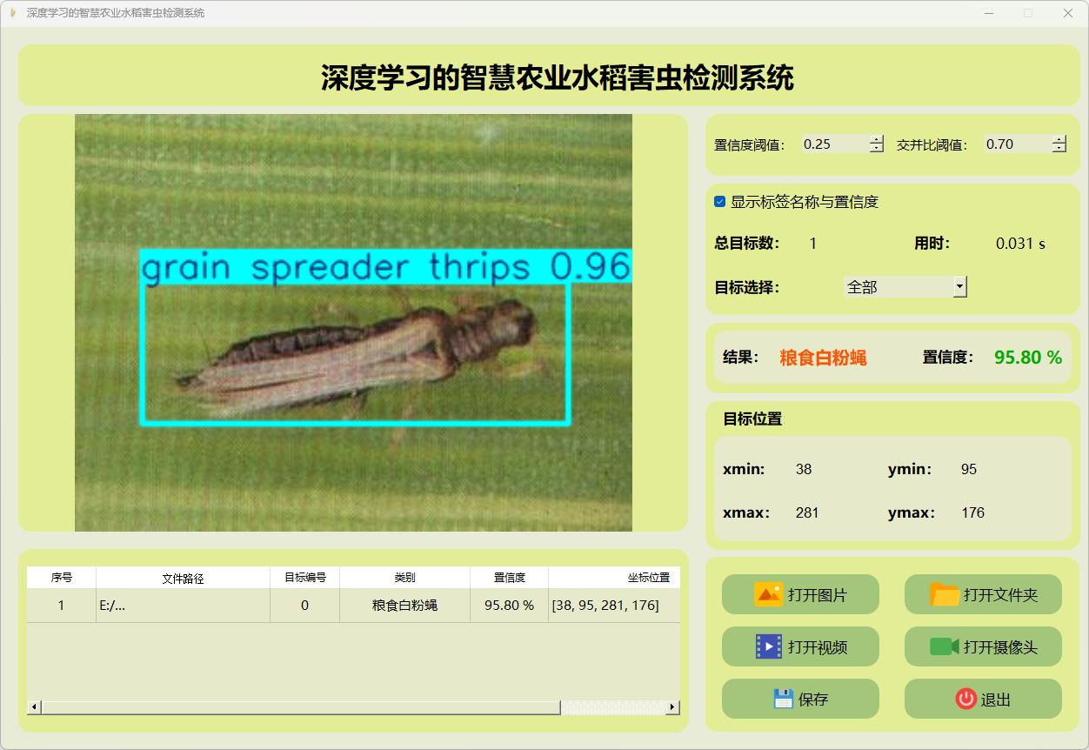Click the table scrollbar right arrow
The image size is (1089, 750).
tap(672, 707)
